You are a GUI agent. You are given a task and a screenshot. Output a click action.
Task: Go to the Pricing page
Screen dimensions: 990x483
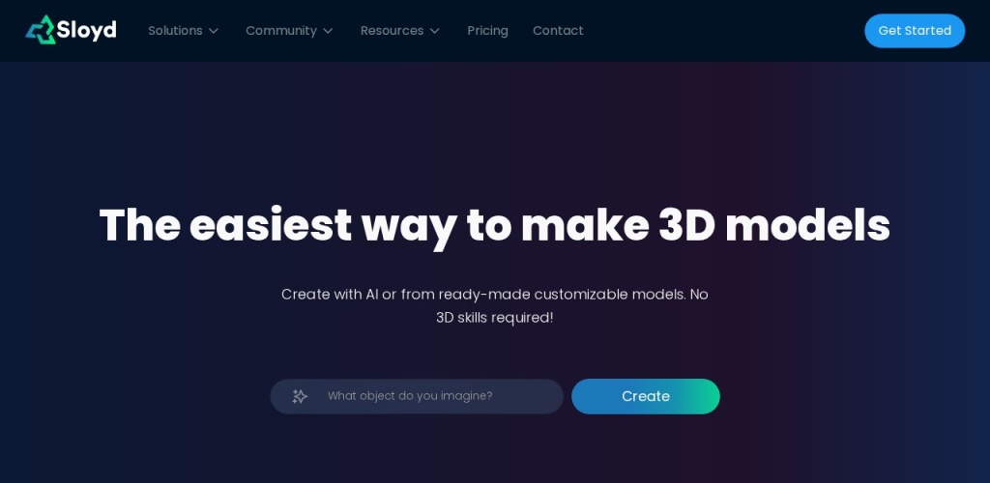487,31
